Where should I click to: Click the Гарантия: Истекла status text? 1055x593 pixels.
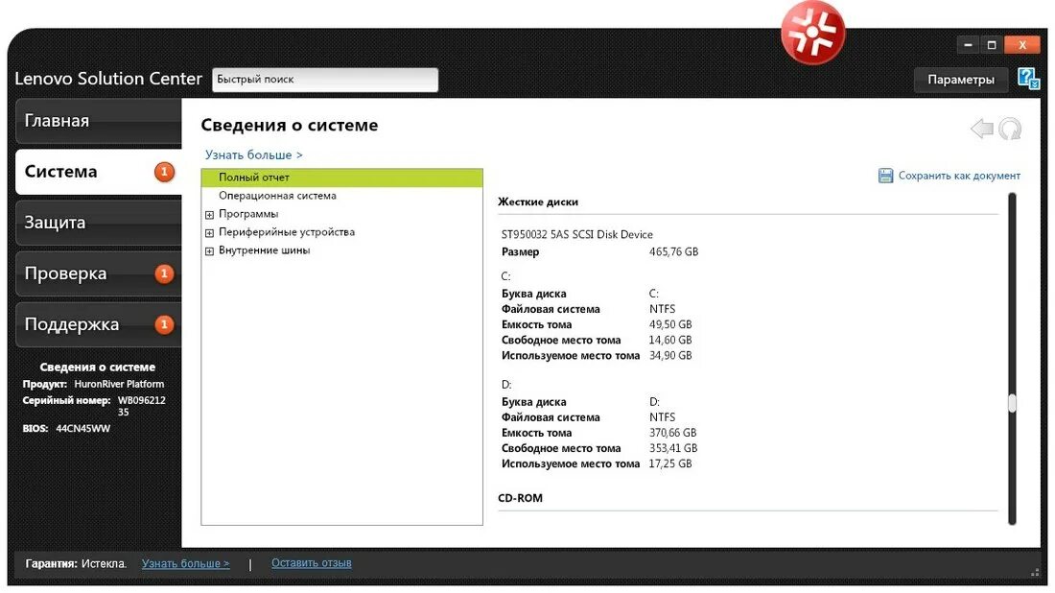(x=76, y=564)
